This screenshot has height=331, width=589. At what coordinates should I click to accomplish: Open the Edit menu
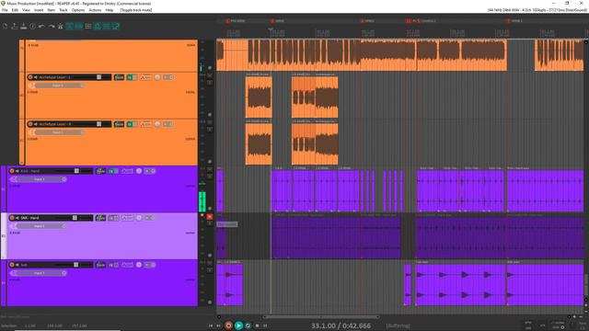tap(15, 10)
